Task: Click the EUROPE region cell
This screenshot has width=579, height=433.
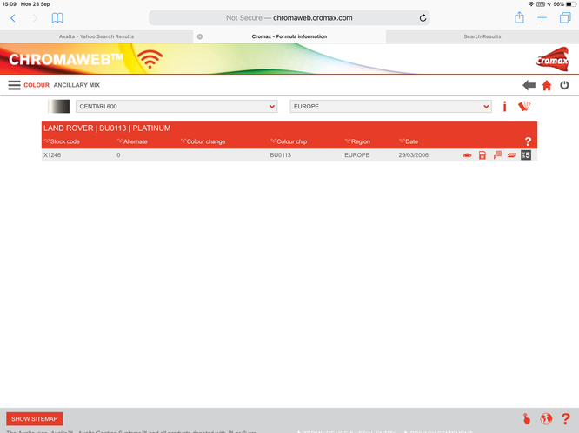Action: coord(356,155)
